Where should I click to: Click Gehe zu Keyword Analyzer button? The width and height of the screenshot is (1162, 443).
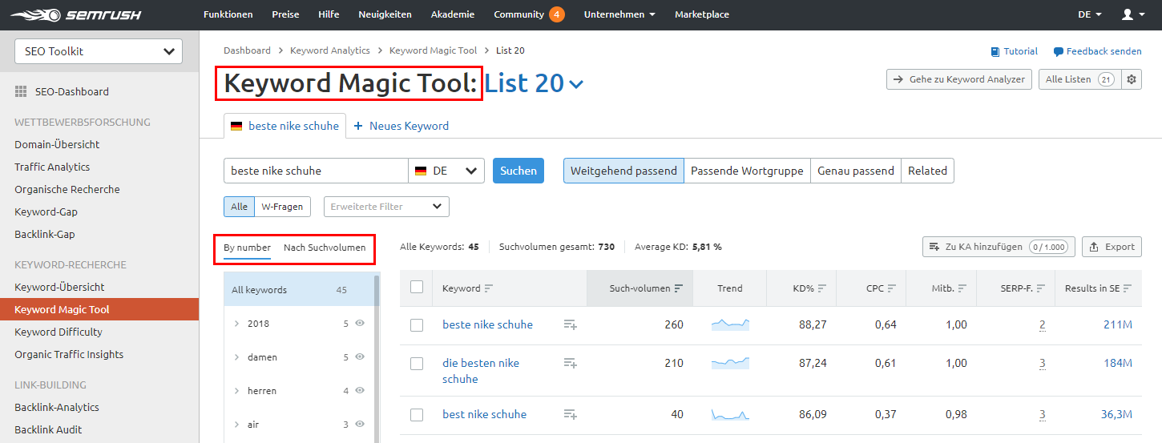pyautogui.click(x=959, y=79)
